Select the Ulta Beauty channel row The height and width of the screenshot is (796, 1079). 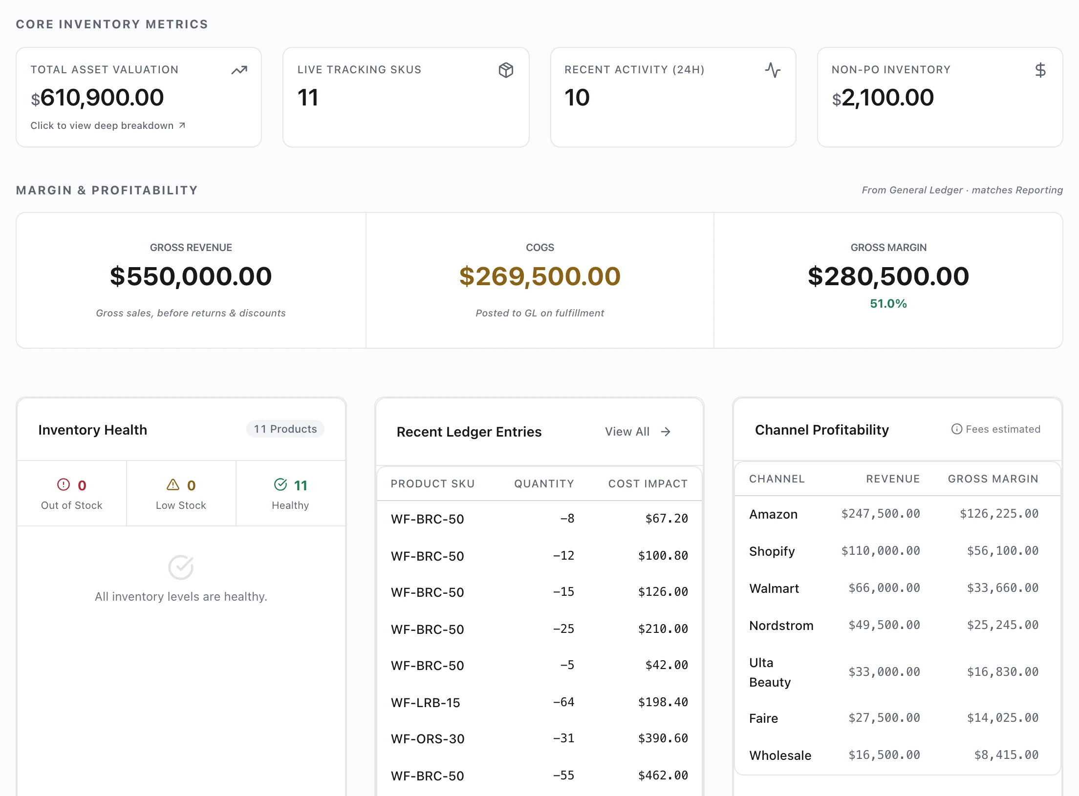[897, 672]
